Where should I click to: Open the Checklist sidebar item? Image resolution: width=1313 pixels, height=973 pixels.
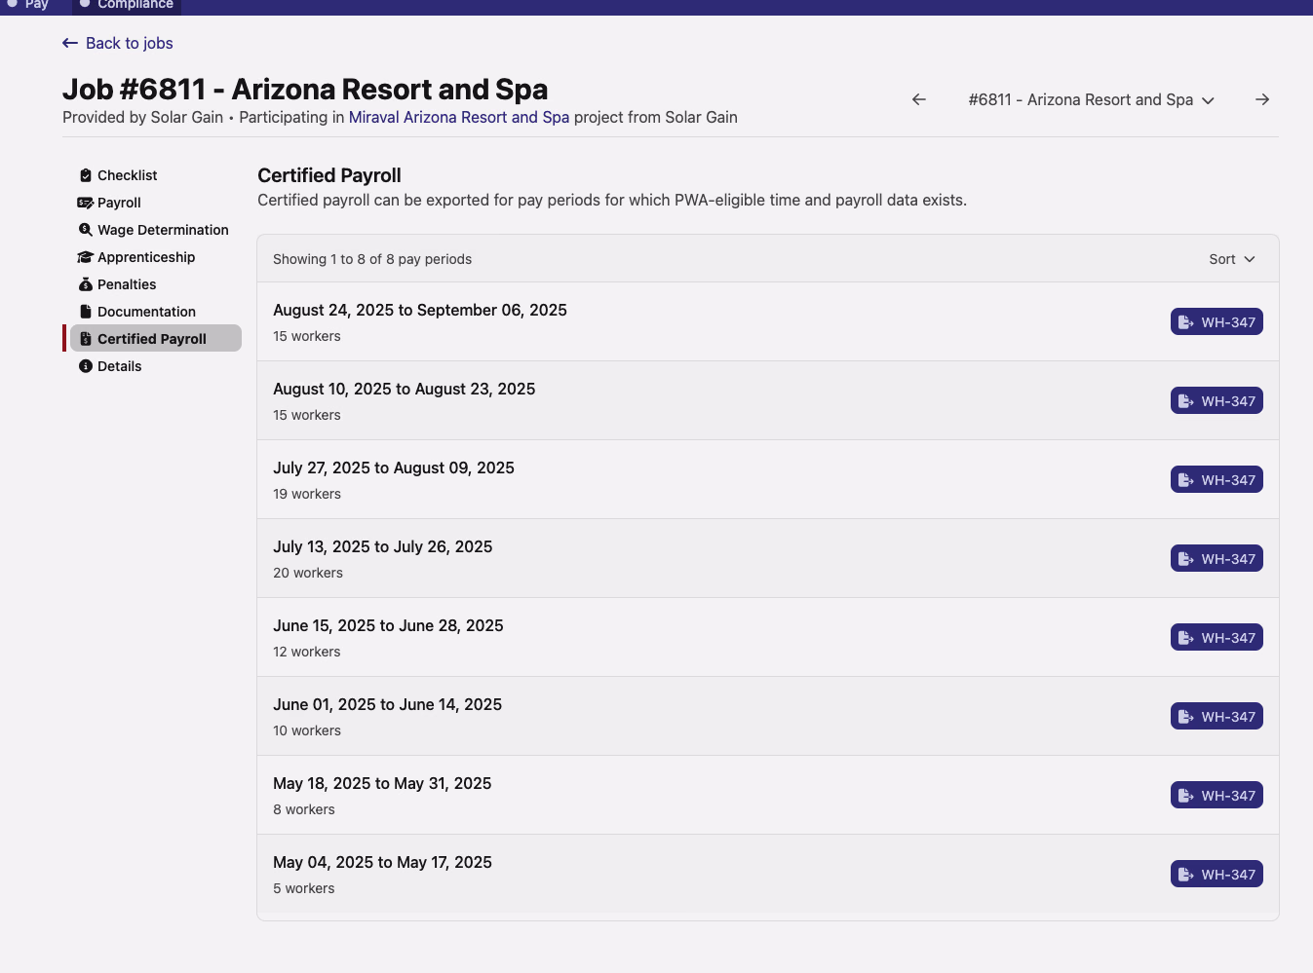(155, 175)
